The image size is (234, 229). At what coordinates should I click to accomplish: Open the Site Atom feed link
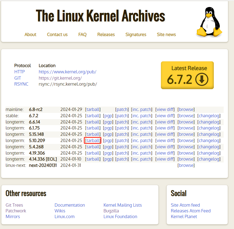coord(185,205)
